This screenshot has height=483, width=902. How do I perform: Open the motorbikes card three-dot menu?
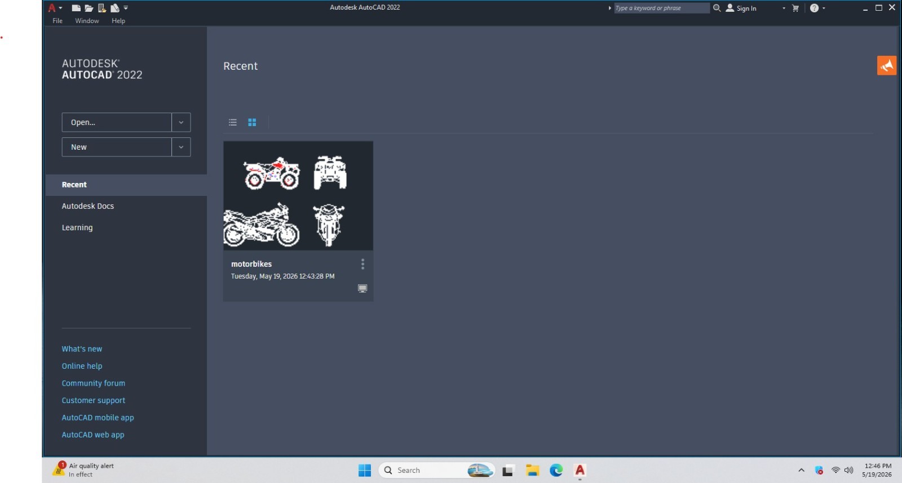pyautogui.click(x=362, y=264)
